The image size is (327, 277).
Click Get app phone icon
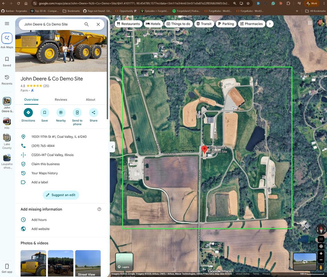7,266
